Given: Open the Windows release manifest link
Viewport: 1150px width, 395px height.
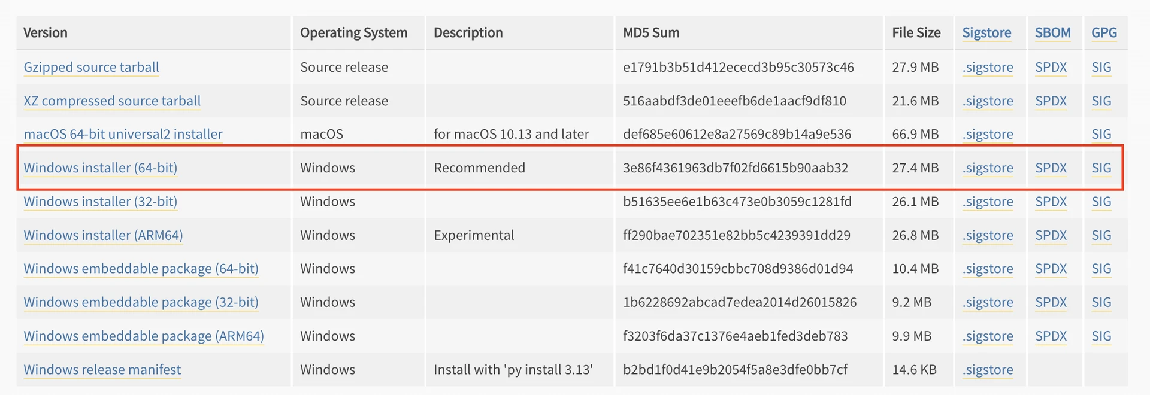Looking at the screenshot, I should coord(102,370).
